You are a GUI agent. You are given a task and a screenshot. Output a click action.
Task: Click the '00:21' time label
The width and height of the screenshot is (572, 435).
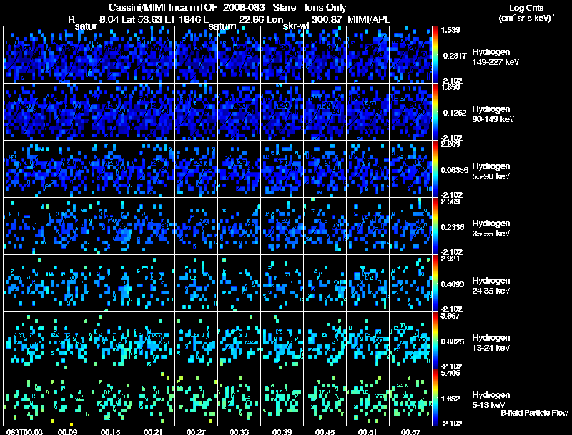(x=153, y=431)
